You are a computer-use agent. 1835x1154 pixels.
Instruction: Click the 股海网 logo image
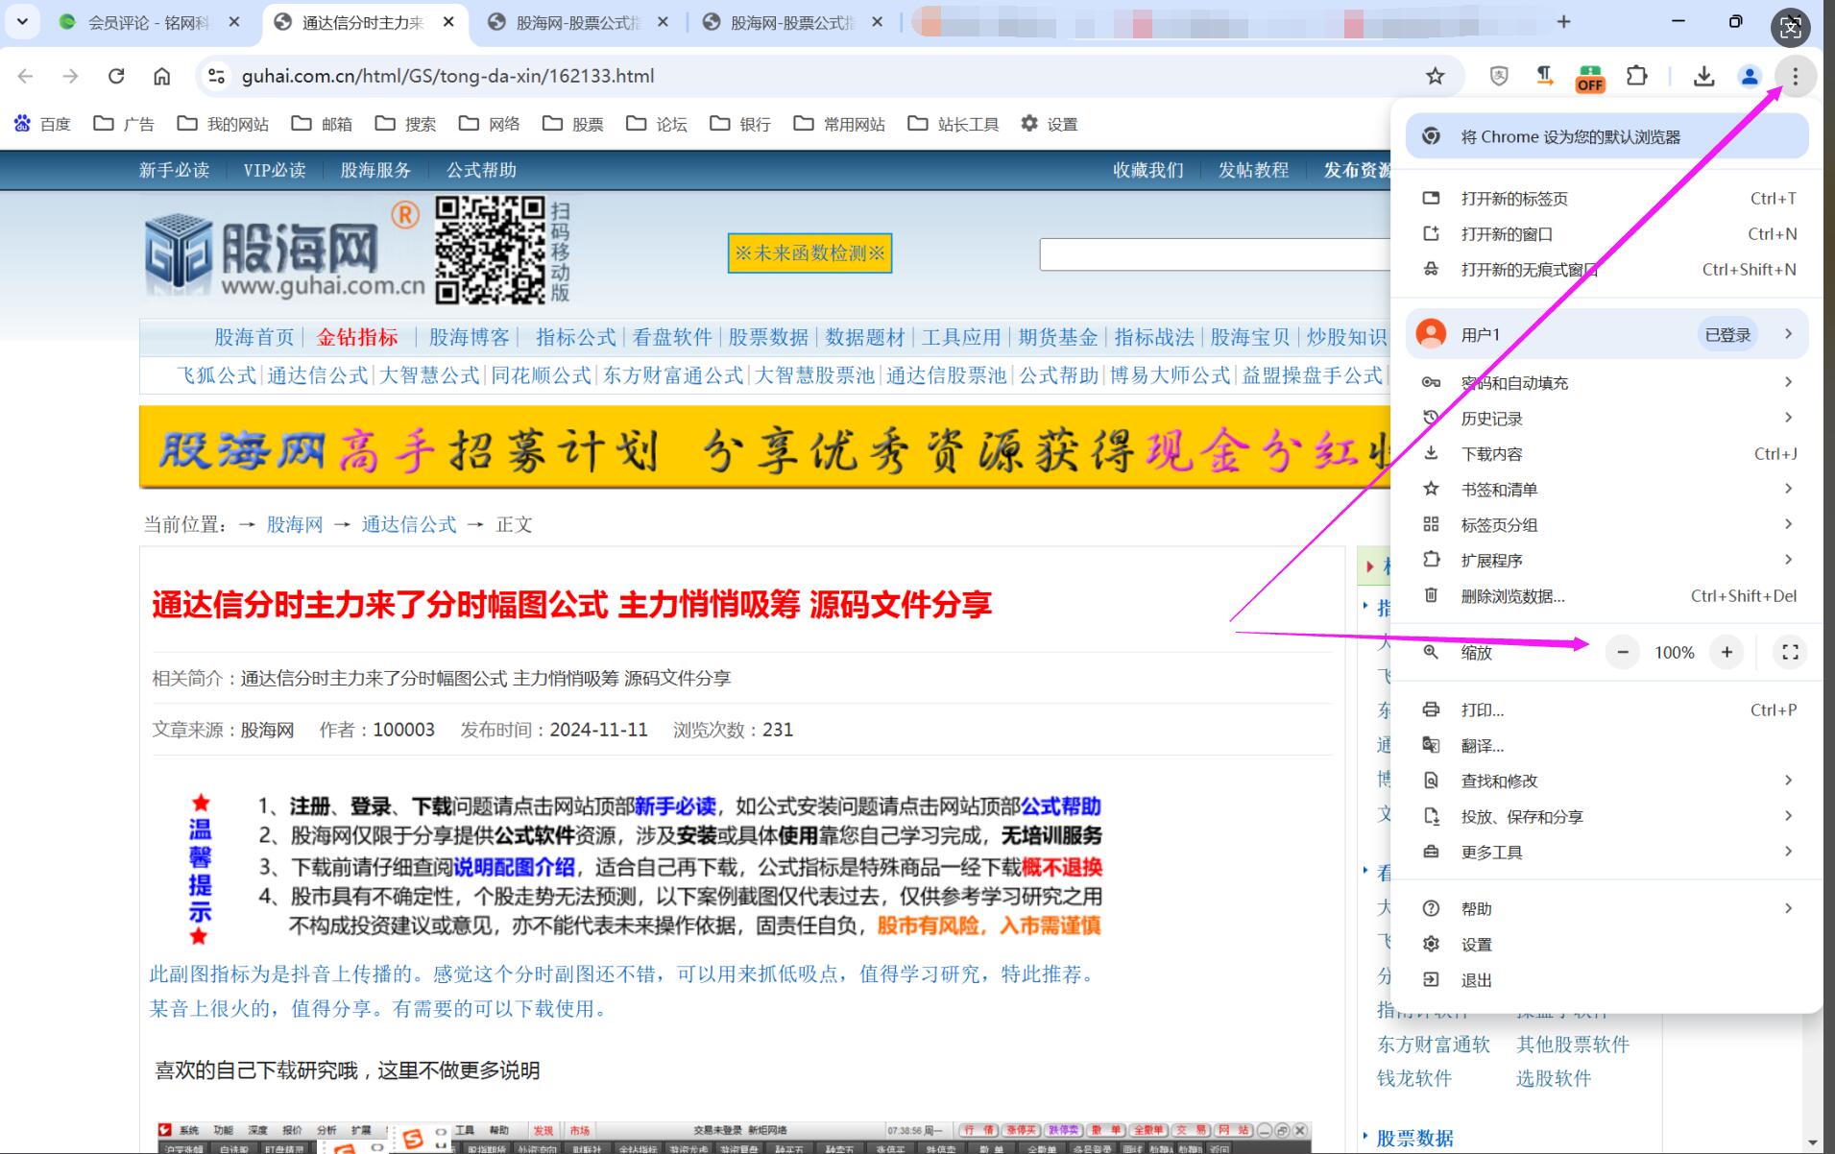pyautogui.click(x=284, y=252)
